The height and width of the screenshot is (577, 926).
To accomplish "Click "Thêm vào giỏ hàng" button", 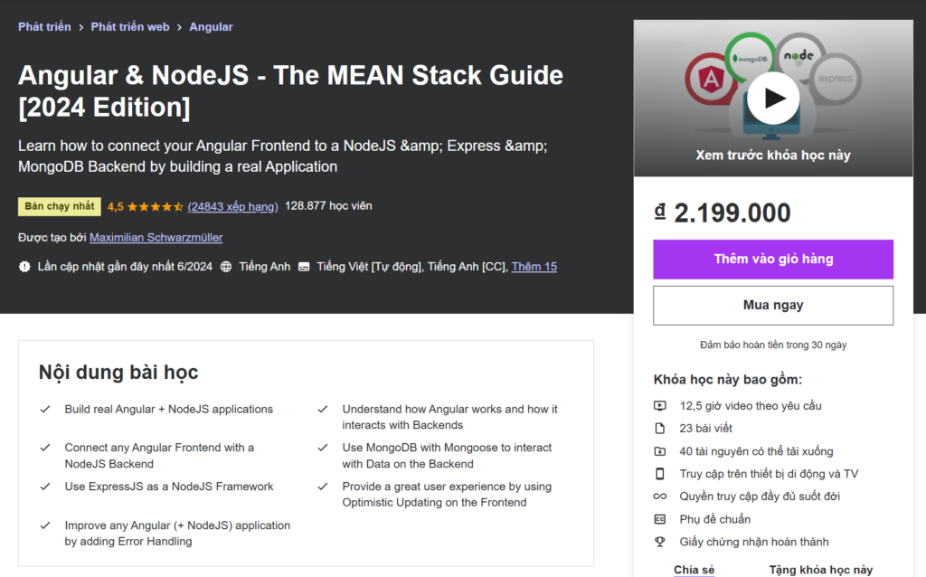I will 773,260.
